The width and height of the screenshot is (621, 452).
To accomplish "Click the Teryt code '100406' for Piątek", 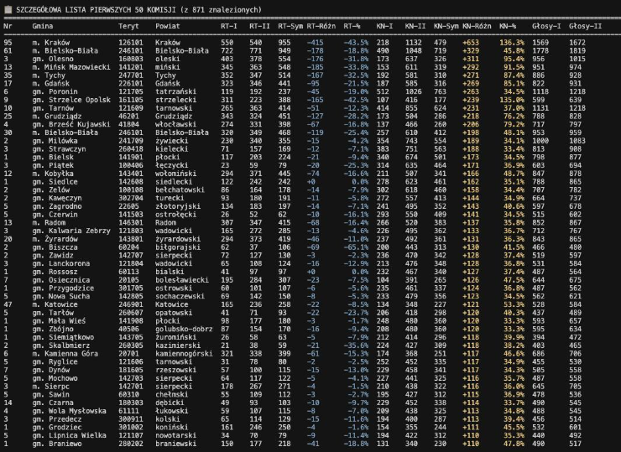I will [130, 165].
